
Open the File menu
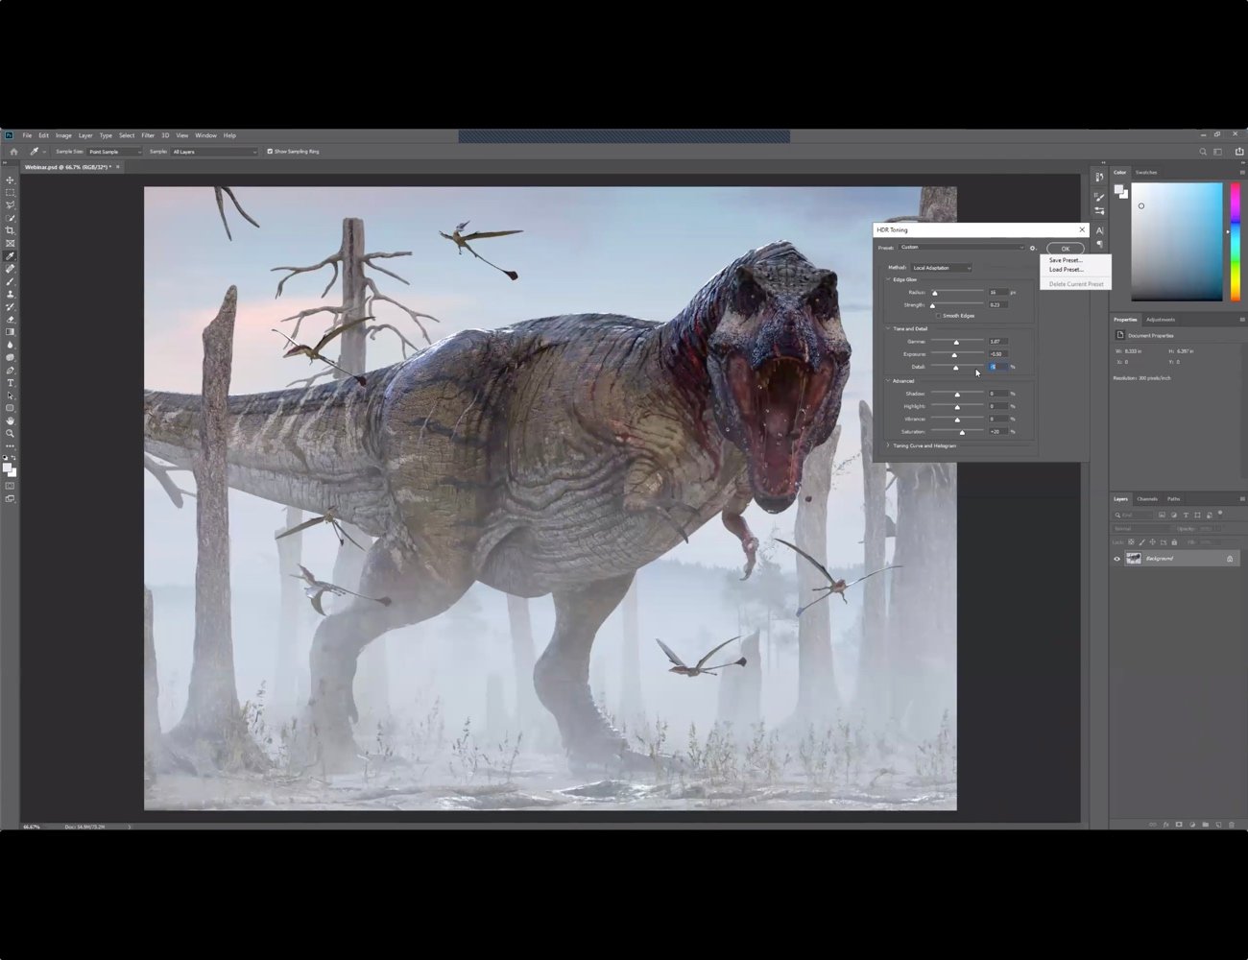point(27,135)
